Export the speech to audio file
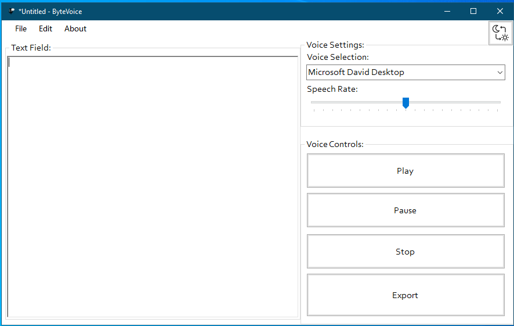 click(406, 295)
